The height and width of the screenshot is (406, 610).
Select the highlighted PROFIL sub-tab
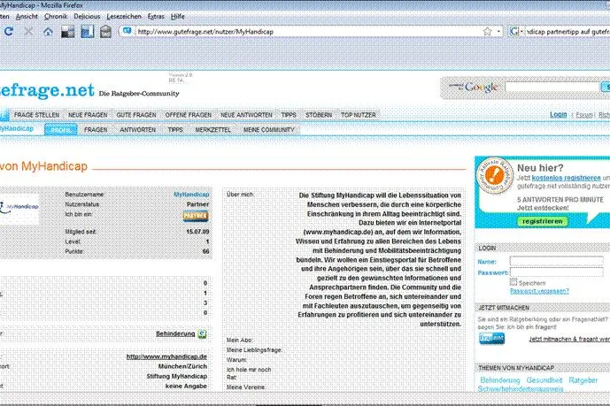click(61, 130)
